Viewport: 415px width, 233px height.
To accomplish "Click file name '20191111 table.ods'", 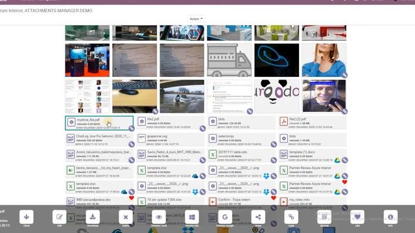I will pos(232,152).
